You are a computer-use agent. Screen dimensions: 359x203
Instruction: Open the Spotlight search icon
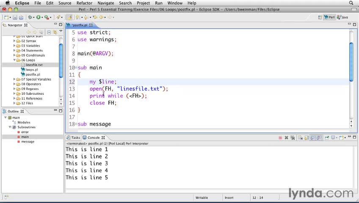[x=351, y=3]
